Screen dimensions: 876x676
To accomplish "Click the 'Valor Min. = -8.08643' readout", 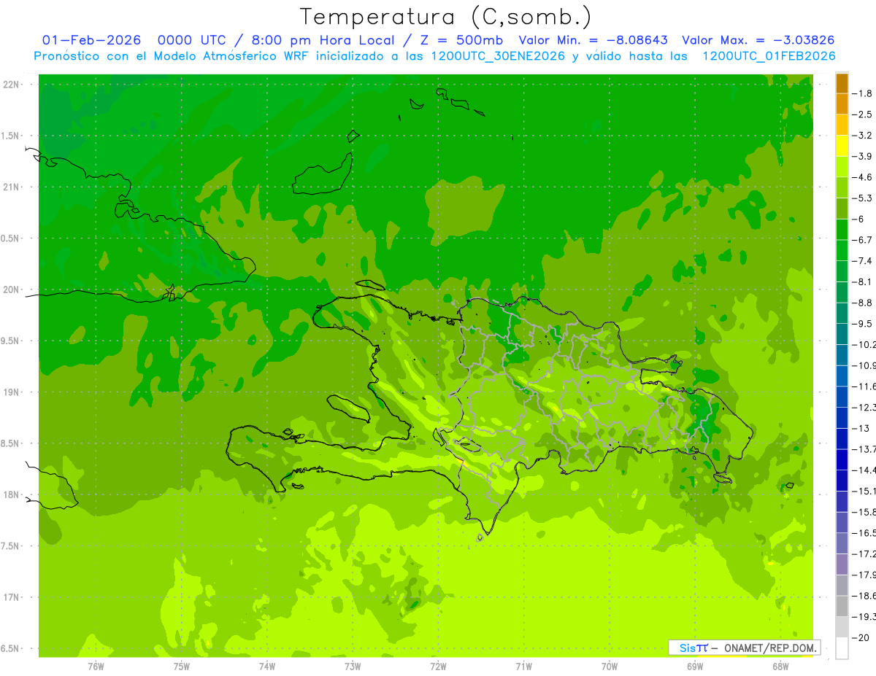I will [595, 40].
